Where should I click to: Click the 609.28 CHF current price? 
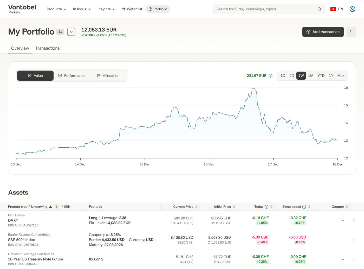(184, 218)
